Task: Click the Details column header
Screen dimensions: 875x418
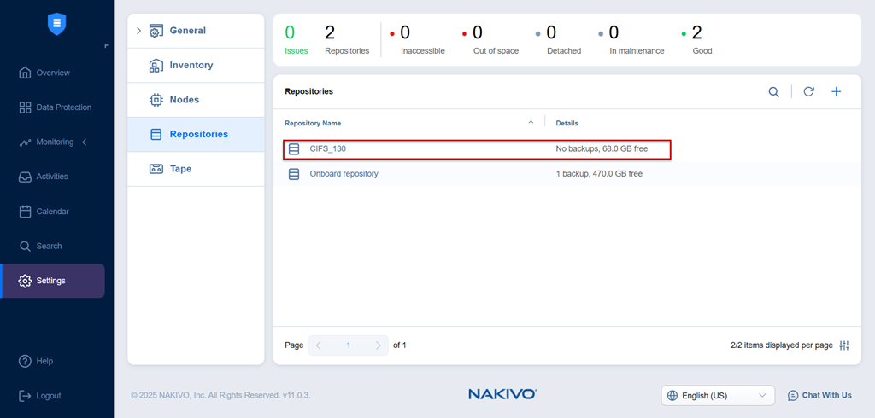Action: click(x=567, y=123)
